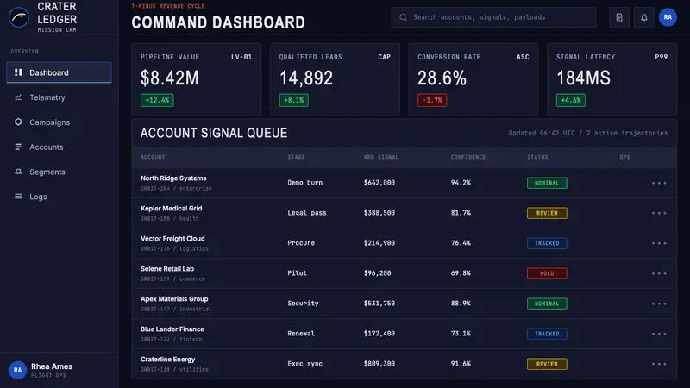Viewport: 690px width, 388px height.
Task: Click the Account Signal Queue heading
Action: (214, 133)
